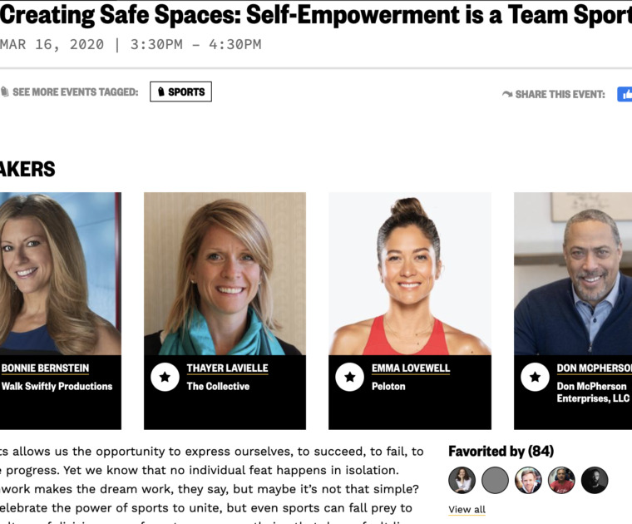Click the star icon beside Emma Lovewell
Screen dimensions: 632x524
coord(349,378)
